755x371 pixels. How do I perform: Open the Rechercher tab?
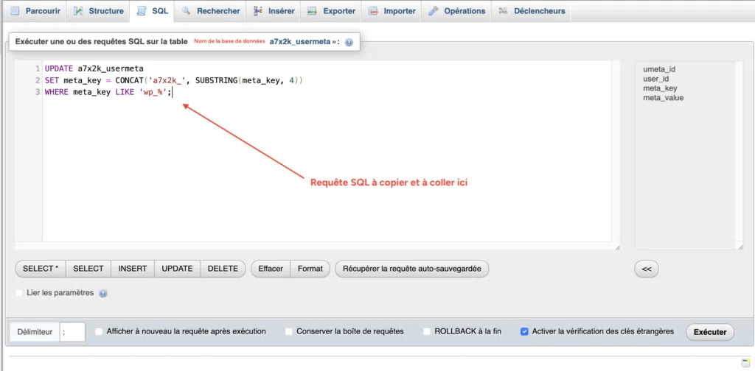[210, 10]
